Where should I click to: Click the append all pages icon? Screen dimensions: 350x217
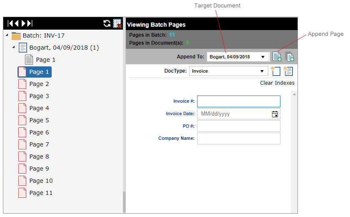[x=290, y=57]
